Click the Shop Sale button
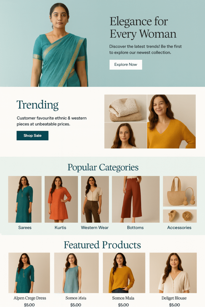Screen dimensions: 205x307 tap(32, 136)
